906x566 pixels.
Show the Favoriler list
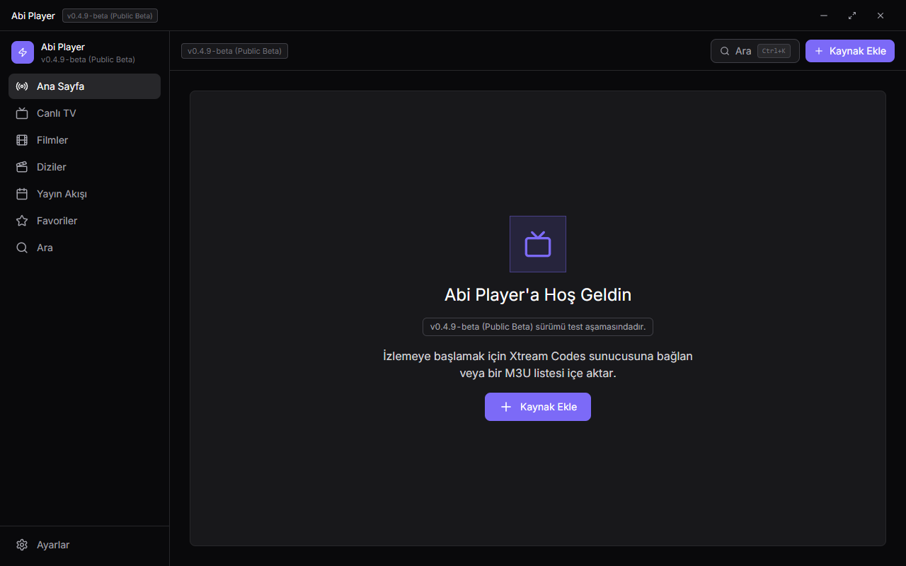pyautogui.click(x=84, y=221)
